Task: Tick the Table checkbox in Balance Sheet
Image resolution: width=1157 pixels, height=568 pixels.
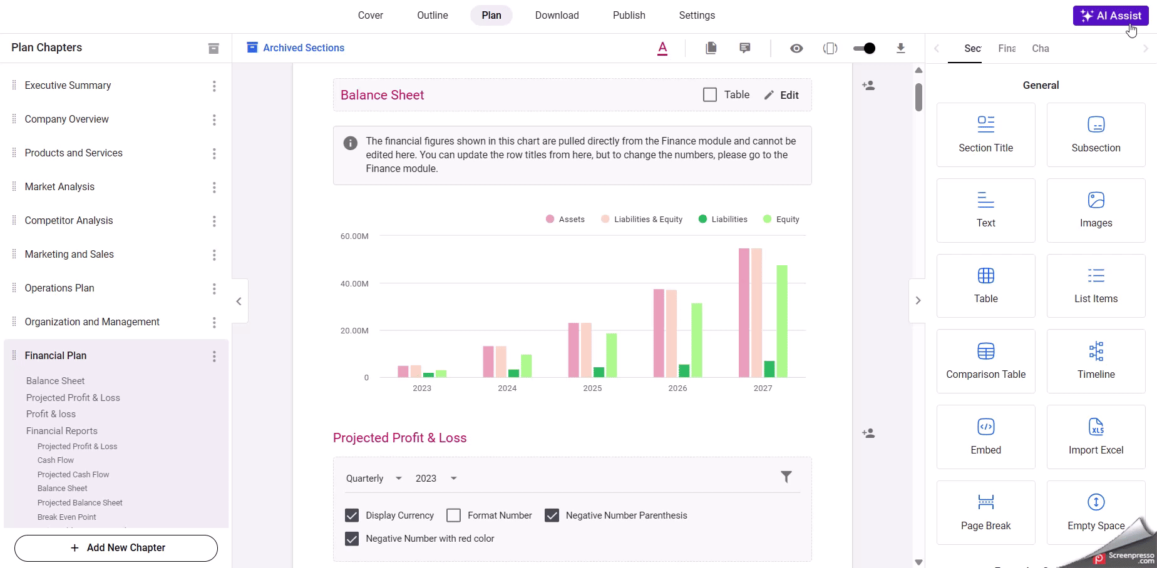Action: (710, 95)
